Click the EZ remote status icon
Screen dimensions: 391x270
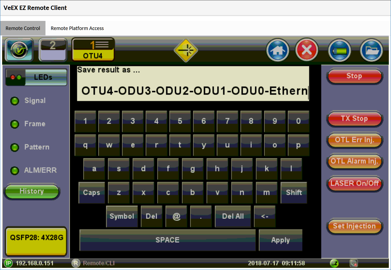(x=334, y=263)
